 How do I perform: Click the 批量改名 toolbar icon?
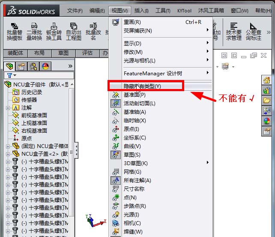(x=93, y=32)
